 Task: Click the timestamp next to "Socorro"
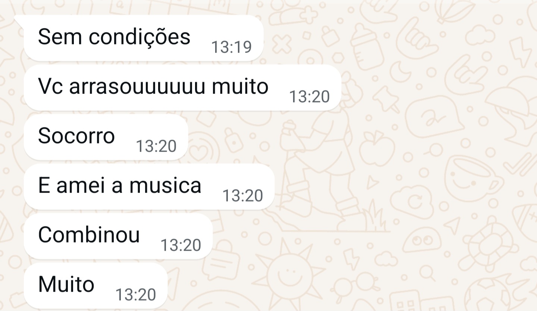pyautogui.click(x=156, y=146)
